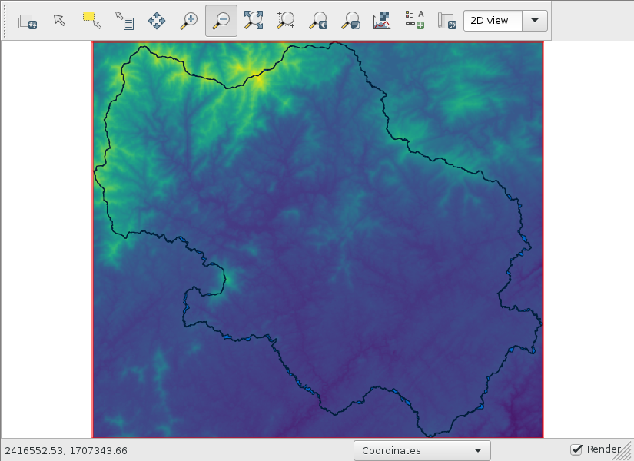
Task: Uncheck the Render checkbox
Action: [x=576, y=449]
